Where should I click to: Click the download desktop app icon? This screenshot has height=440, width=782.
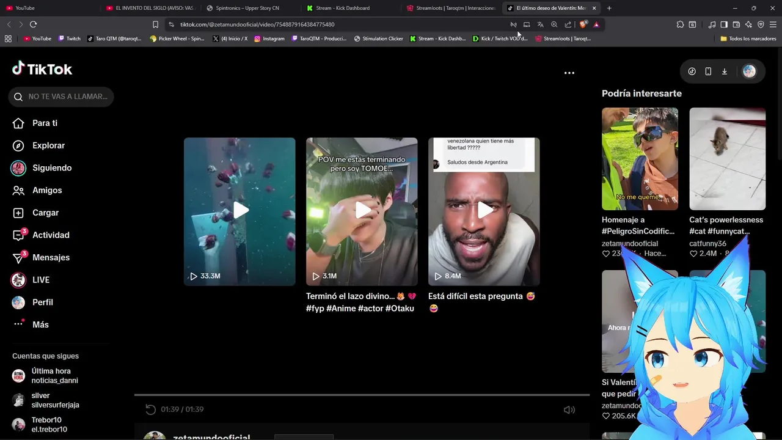click(725, 71)
